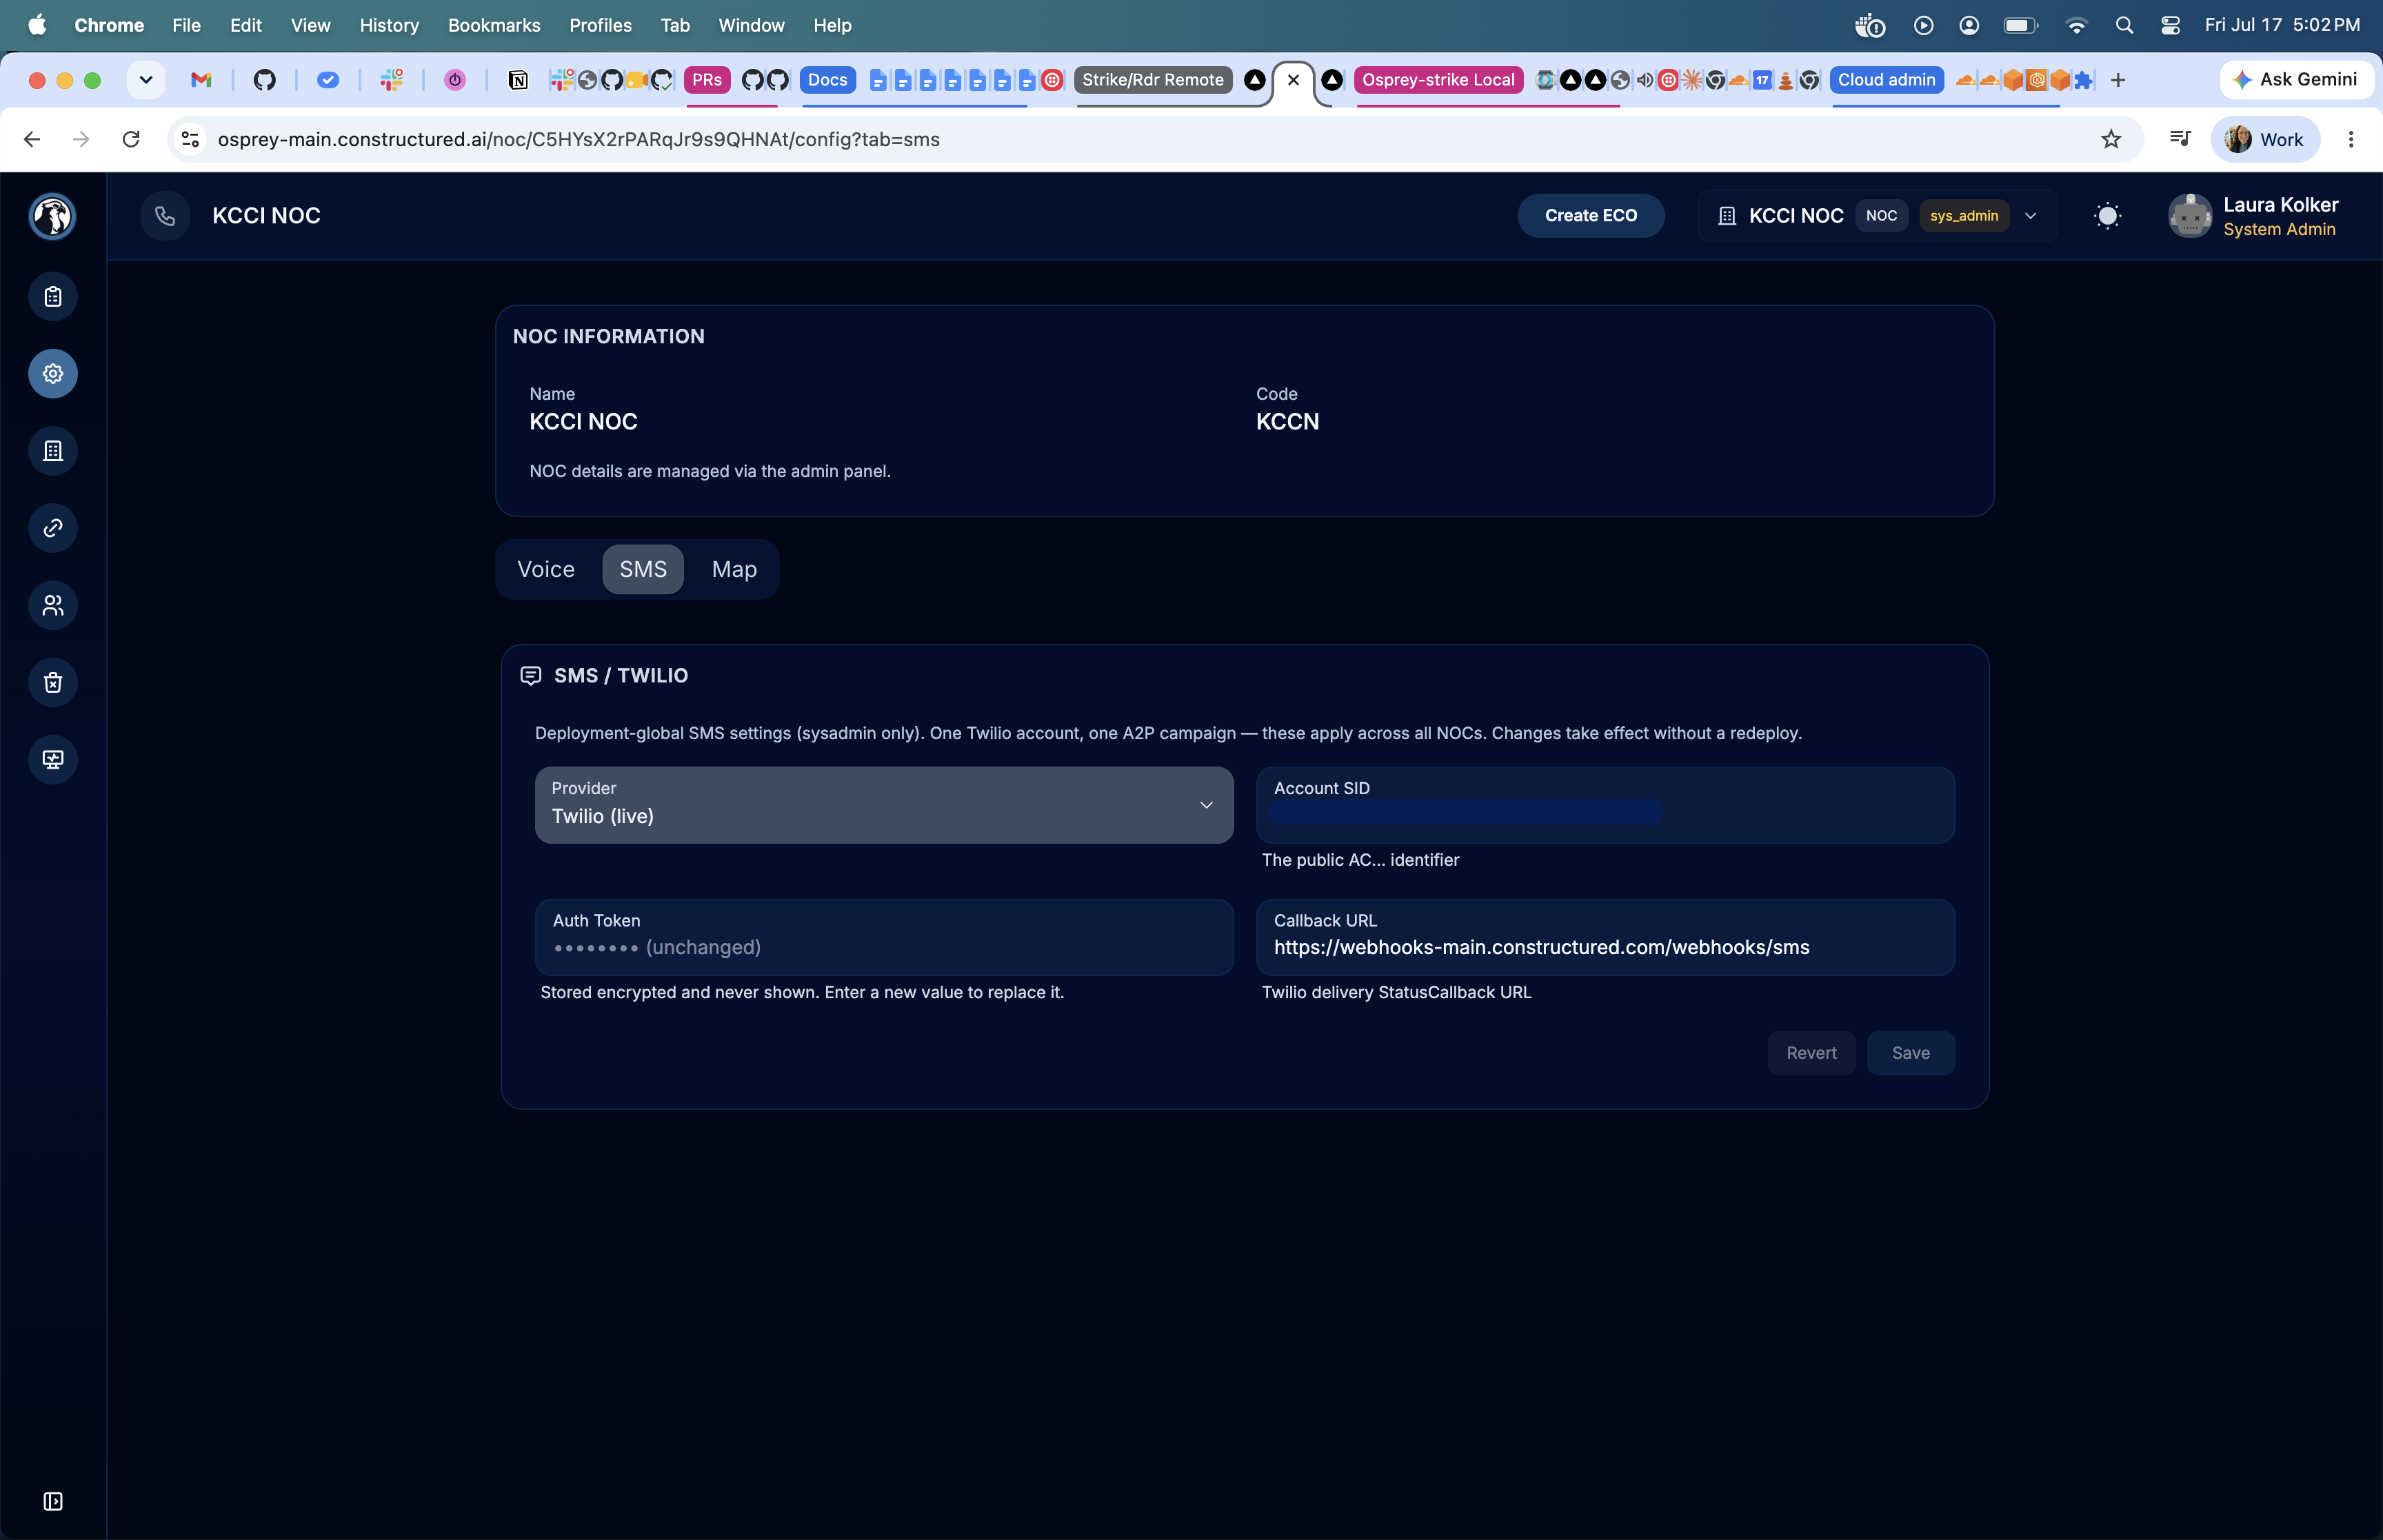Click the date and time in menu bar

(2282, 25)
